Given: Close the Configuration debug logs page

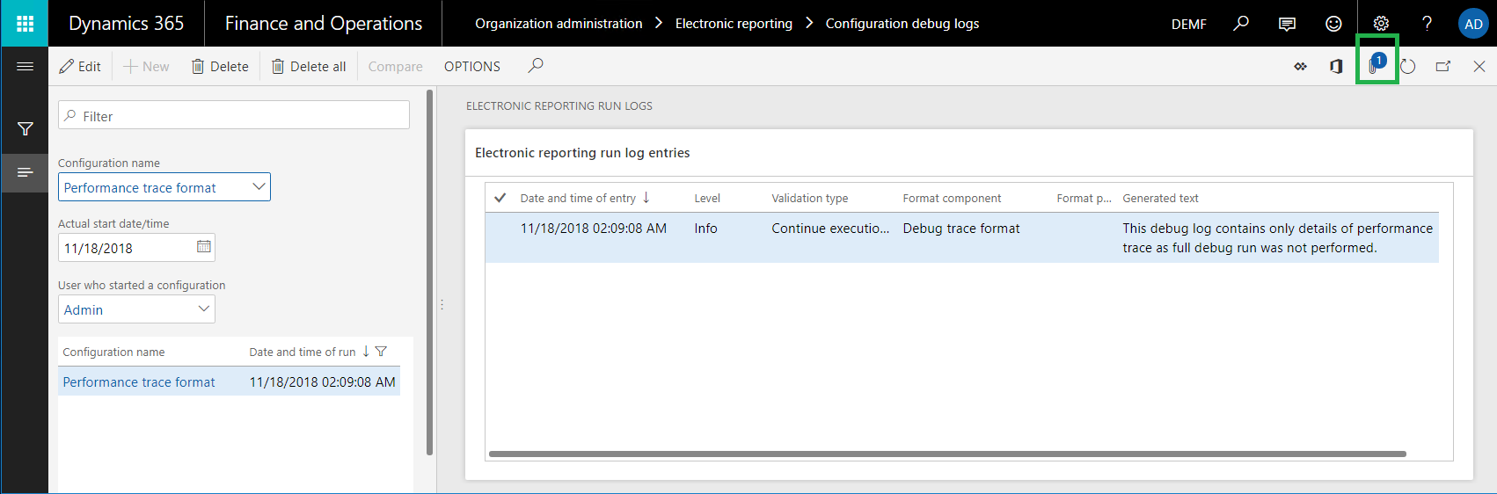Looking at the screenshot, I should point(1479,67).
